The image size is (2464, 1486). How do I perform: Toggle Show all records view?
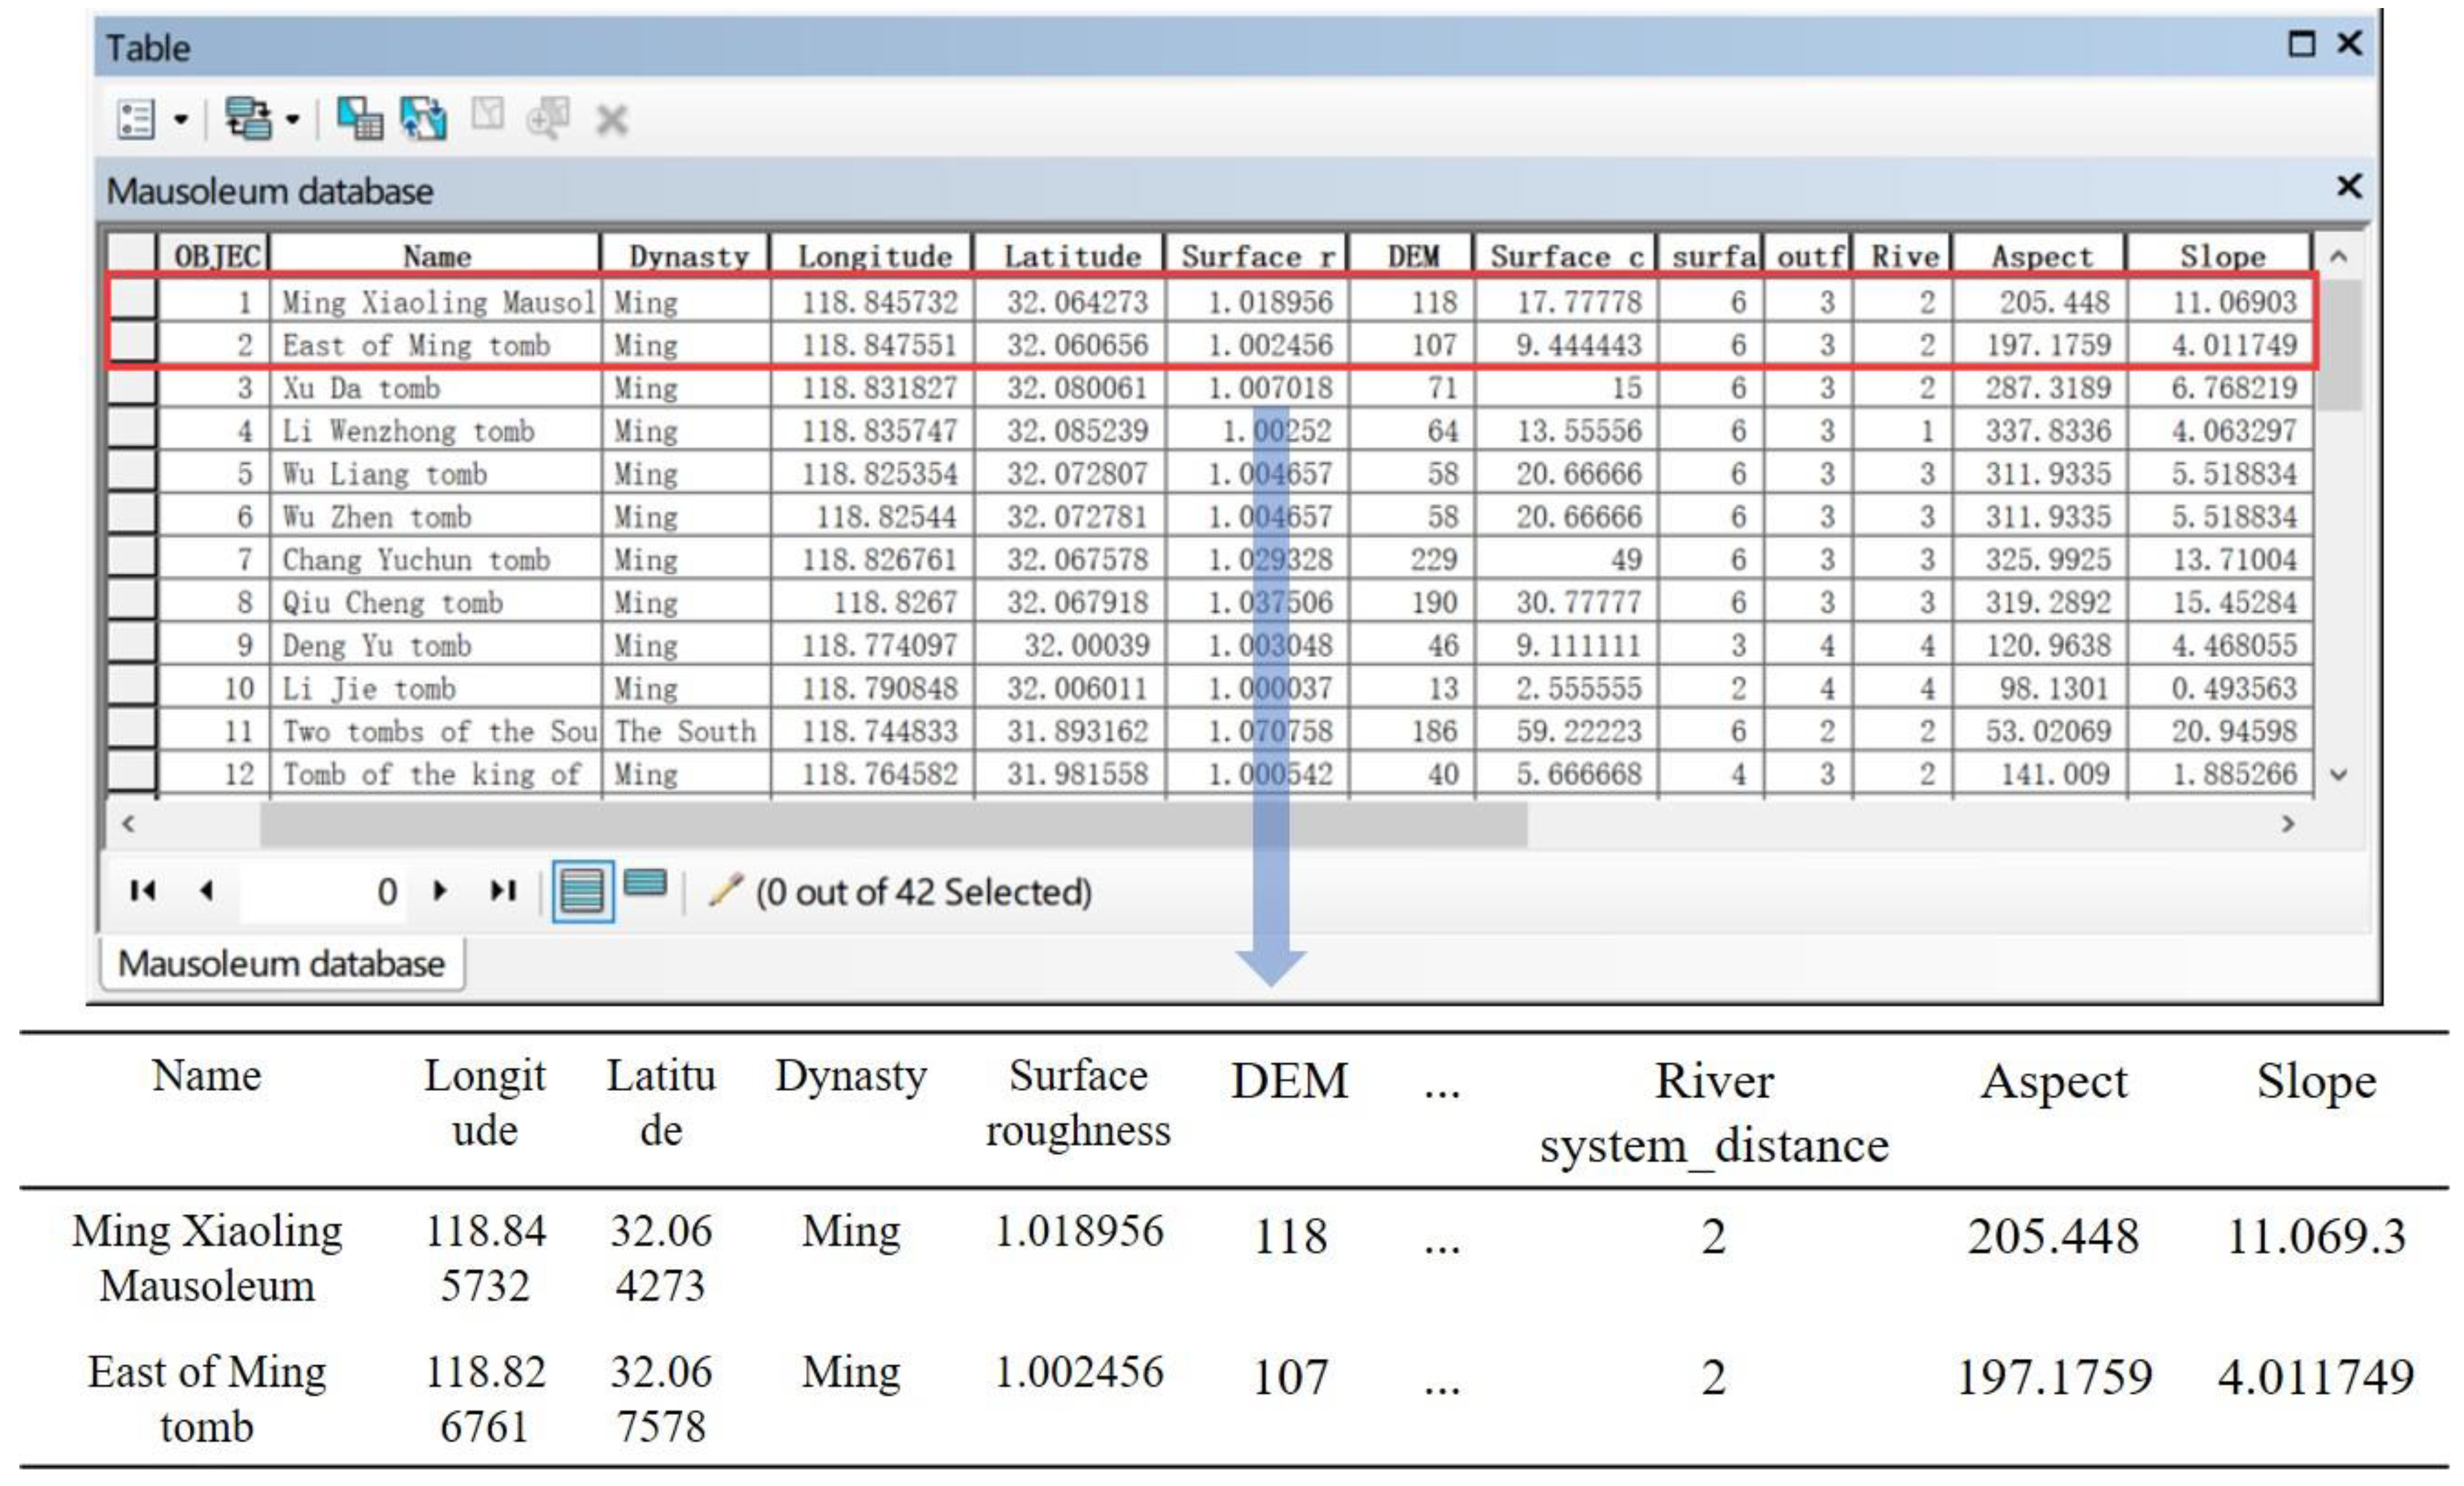pyautogui.click(x=583, y=890)
